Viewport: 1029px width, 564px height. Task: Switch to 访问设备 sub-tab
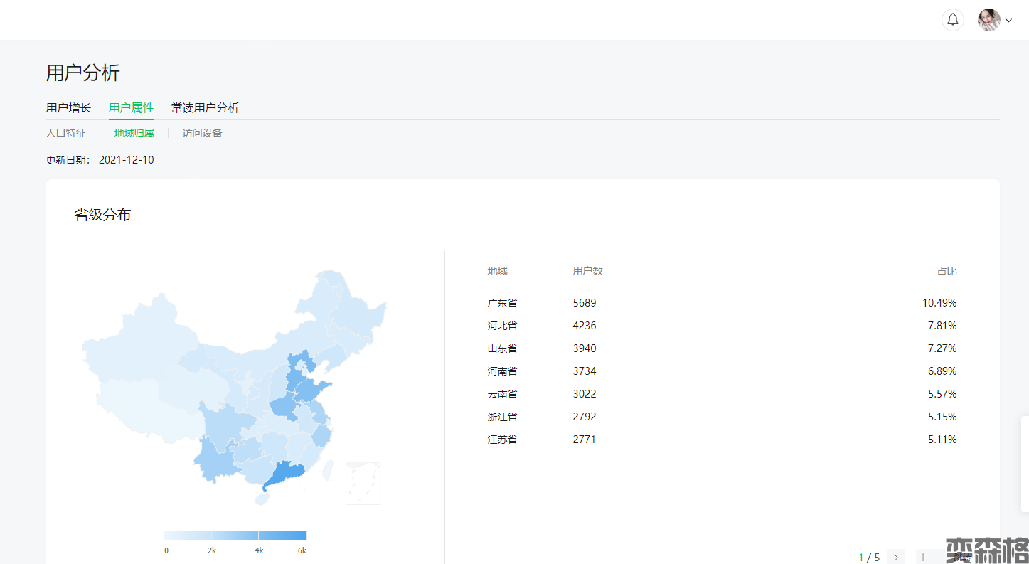pos(202,133)
